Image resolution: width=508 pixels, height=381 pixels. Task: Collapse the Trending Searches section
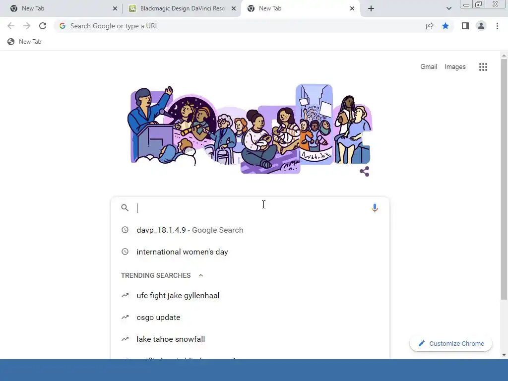[x=201, y=275]
